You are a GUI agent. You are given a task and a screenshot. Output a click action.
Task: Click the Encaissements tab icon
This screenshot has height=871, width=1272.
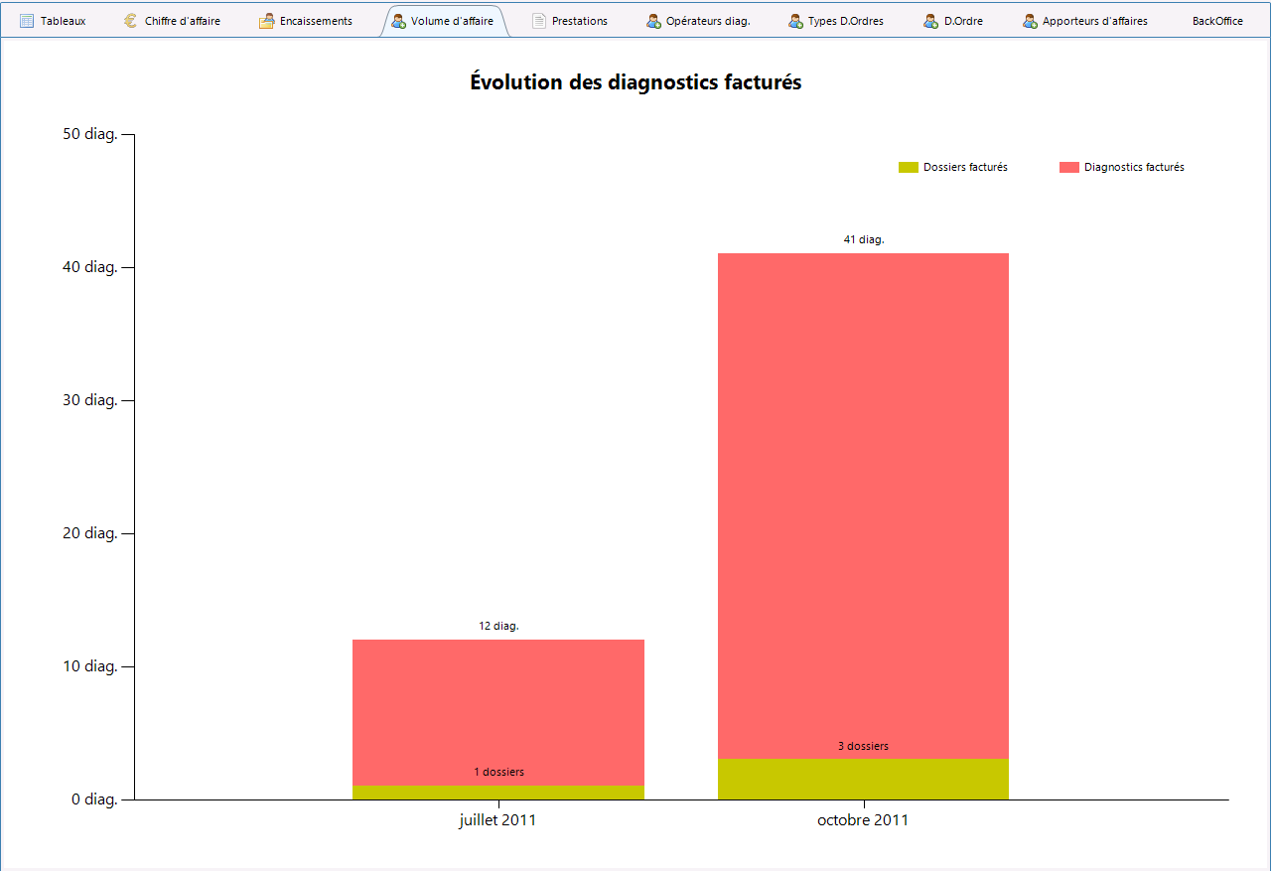(266, 21)
